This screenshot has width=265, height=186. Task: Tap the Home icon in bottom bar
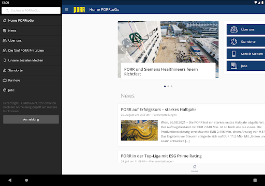(x=195, y=168)
